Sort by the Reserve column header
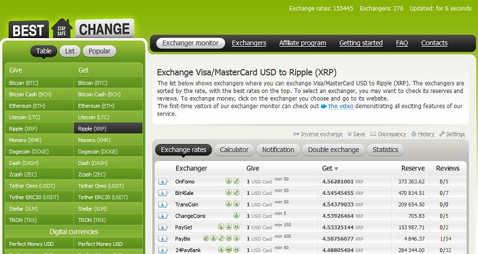 pyautogui.click(x=413, y=168)
